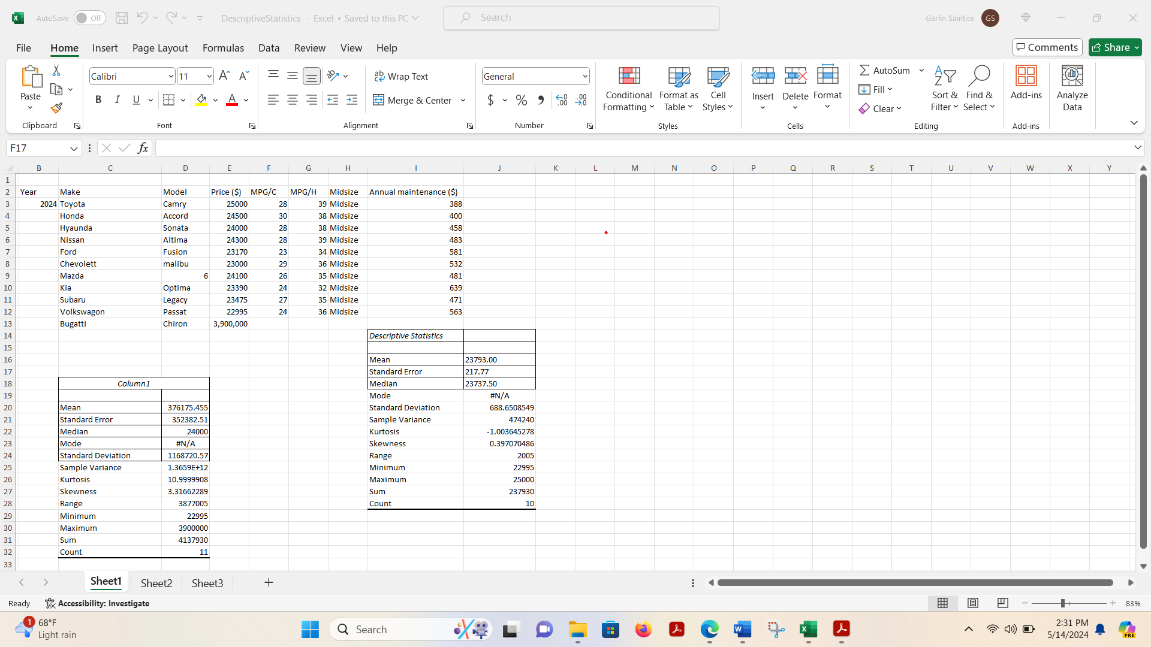
Task: Open the font size dropdown
Action: 209,76
